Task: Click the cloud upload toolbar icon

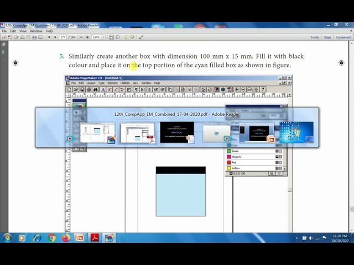Action: (22, 37)
